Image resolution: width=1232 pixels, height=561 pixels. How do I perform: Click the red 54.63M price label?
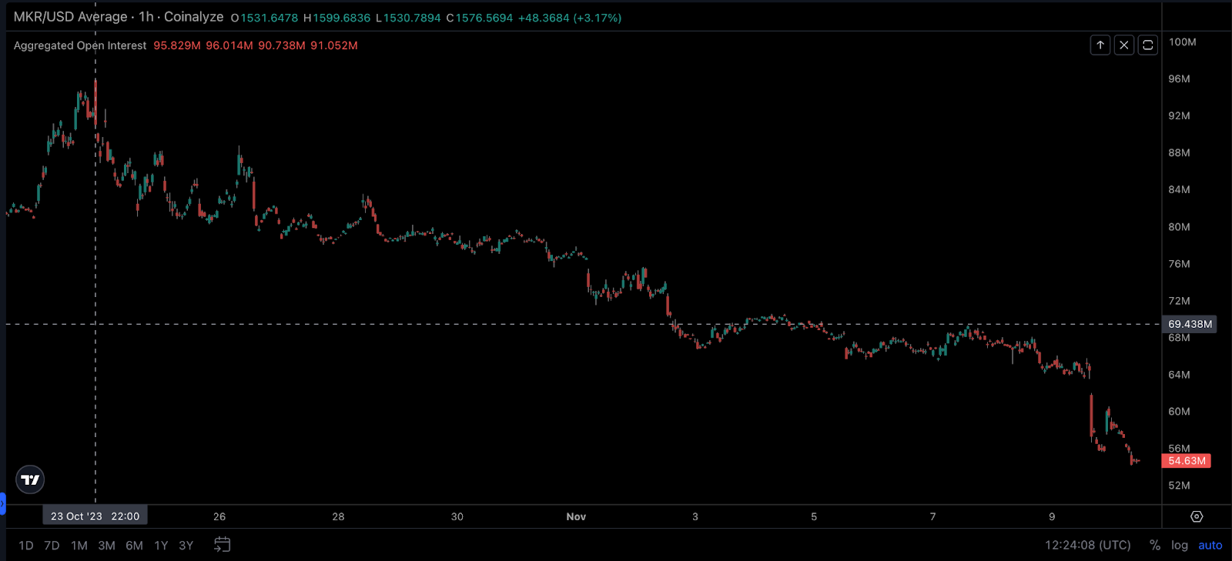point(1187,461)
